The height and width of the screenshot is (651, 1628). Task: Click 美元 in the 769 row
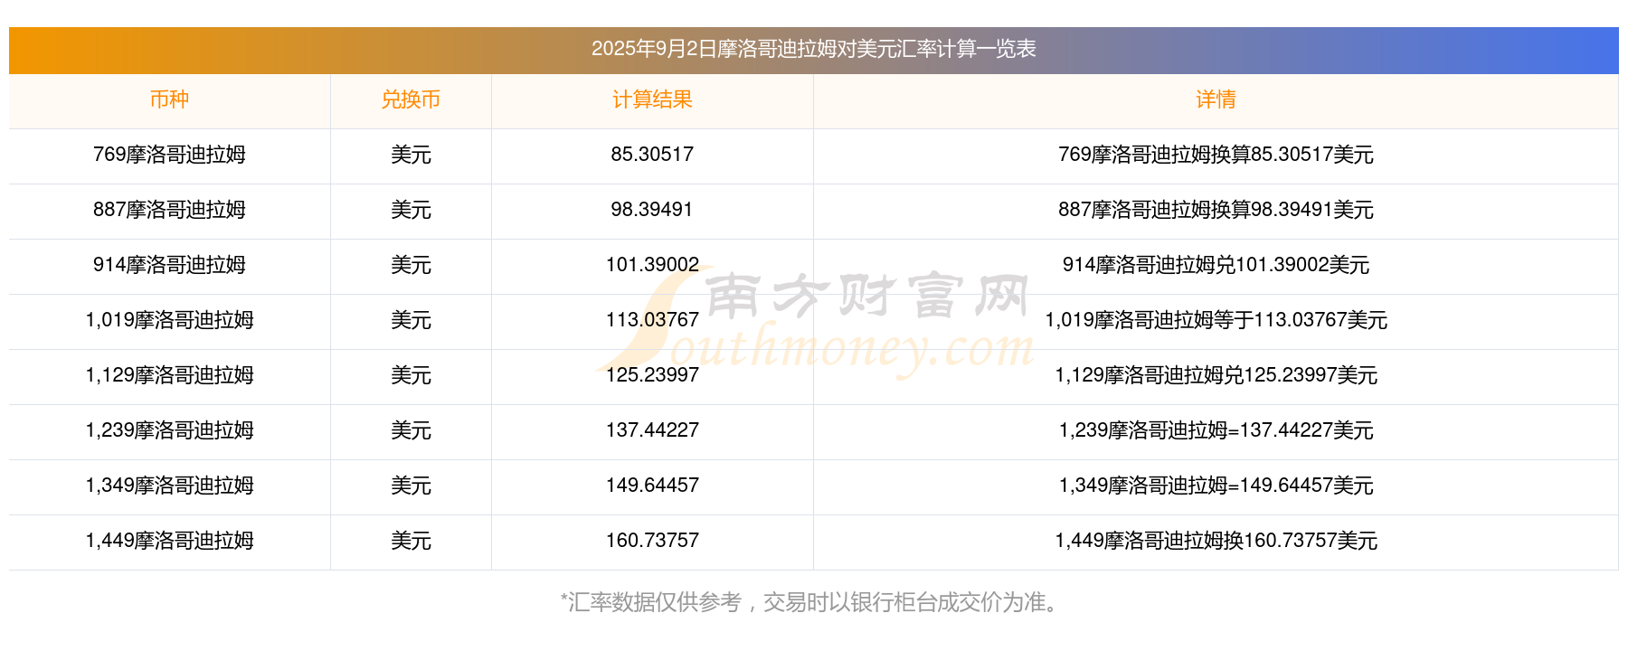tap(411, 155)
